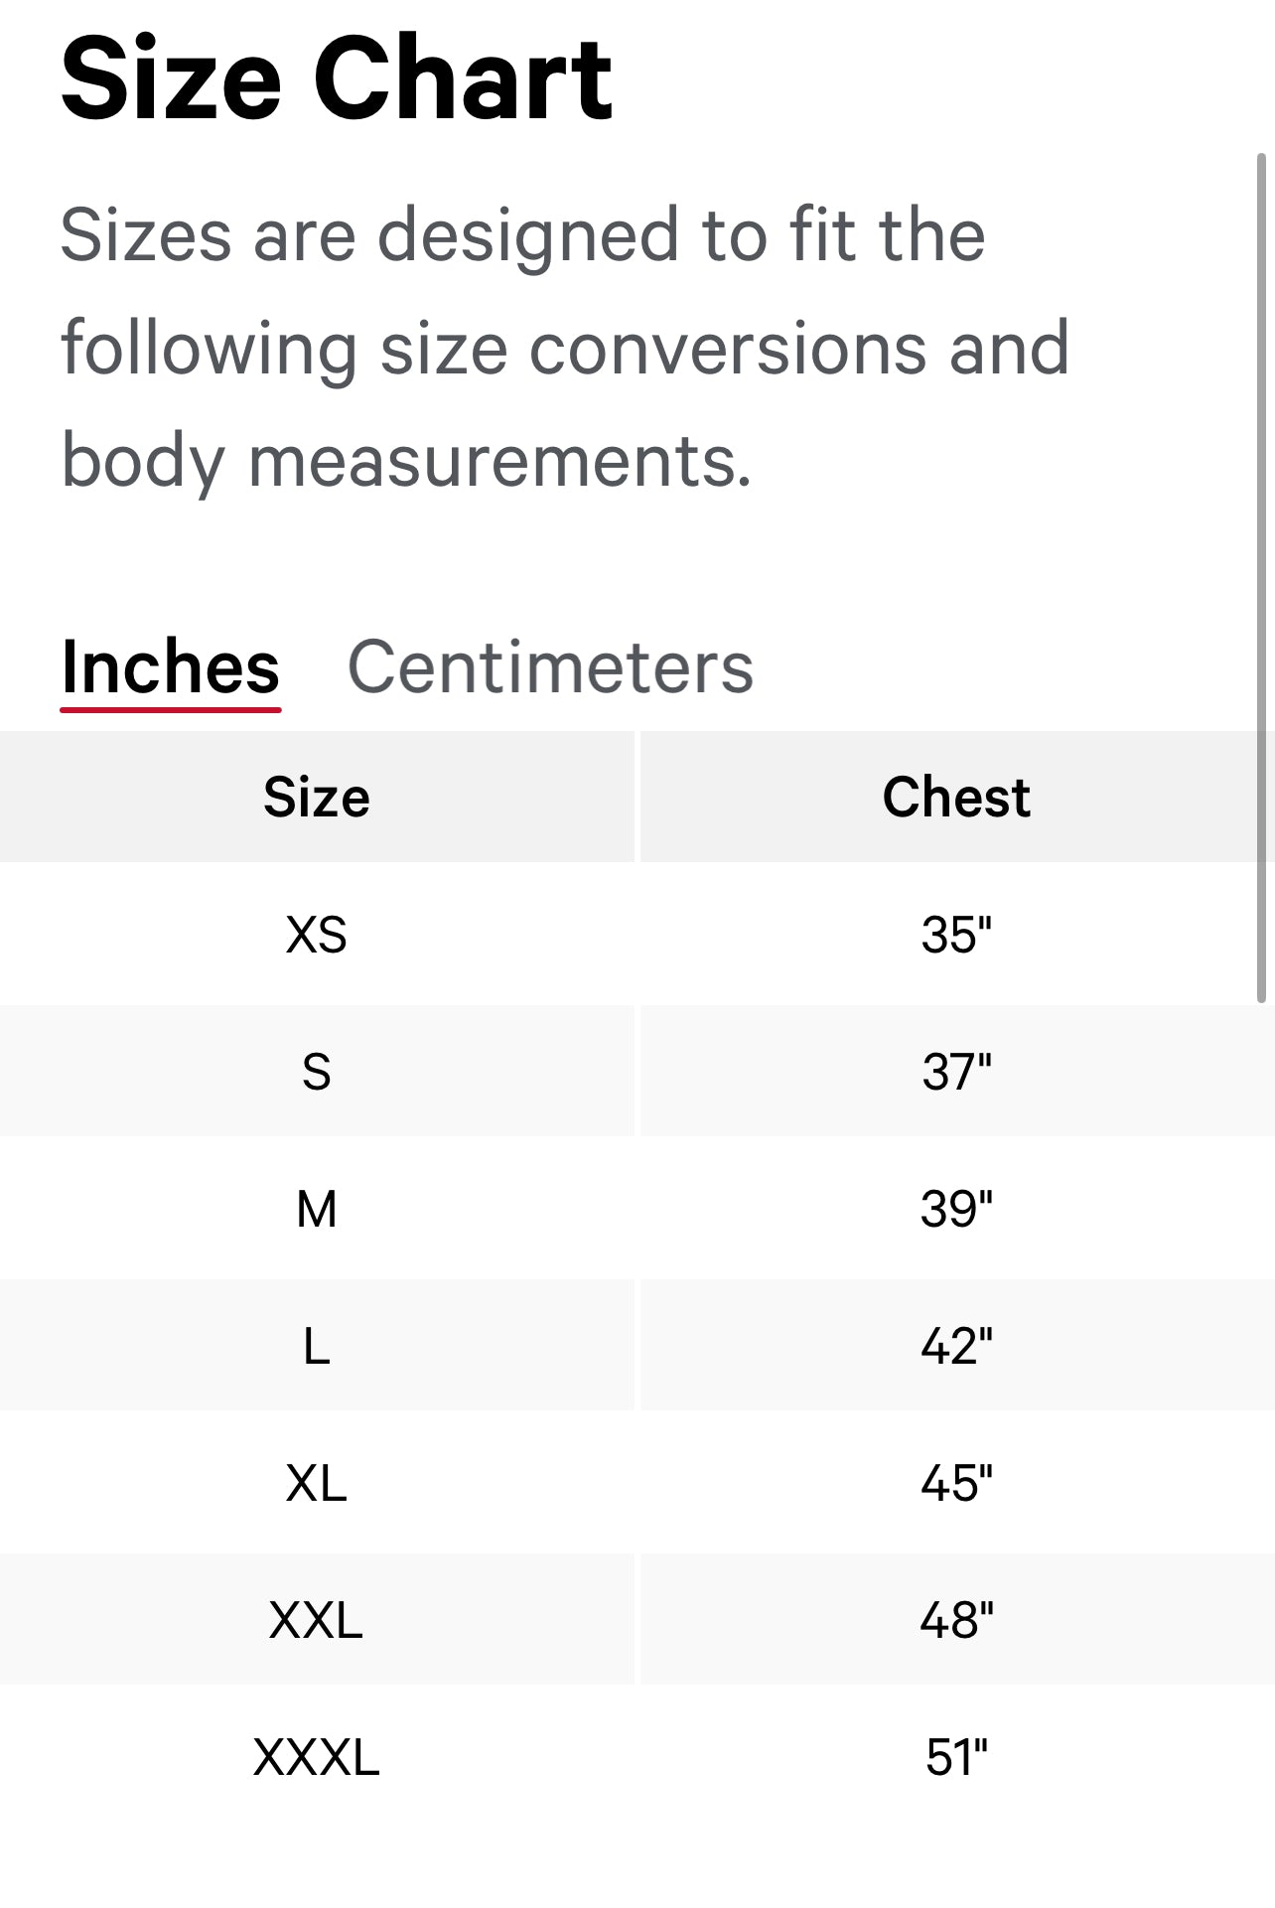Click the 37" chest measurement
The image size is (1275, 1908).
[956, 1072]
